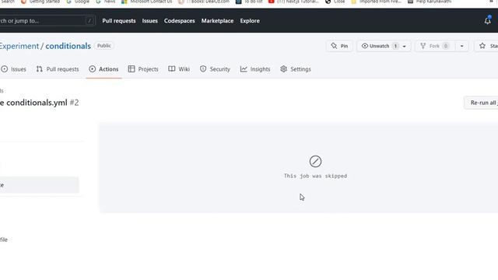Click the Fork button
The height and width of the screenshot is (280, 498).
[x=434, y=46]
